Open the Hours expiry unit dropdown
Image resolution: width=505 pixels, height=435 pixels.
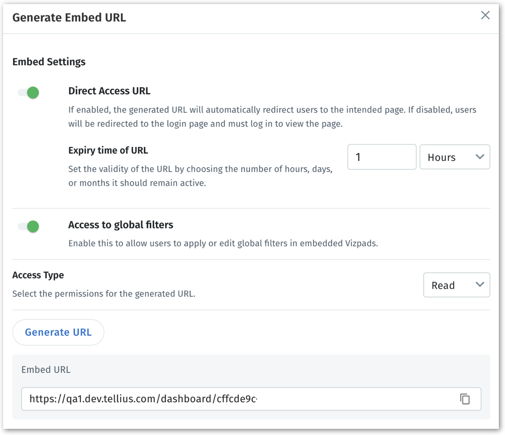[x=455, y=157]
